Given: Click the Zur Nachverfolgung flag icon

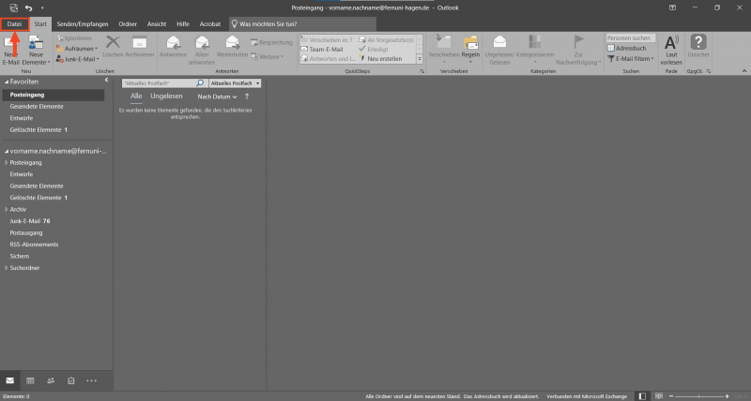Looking at the screenshot, I should (578, 42).
